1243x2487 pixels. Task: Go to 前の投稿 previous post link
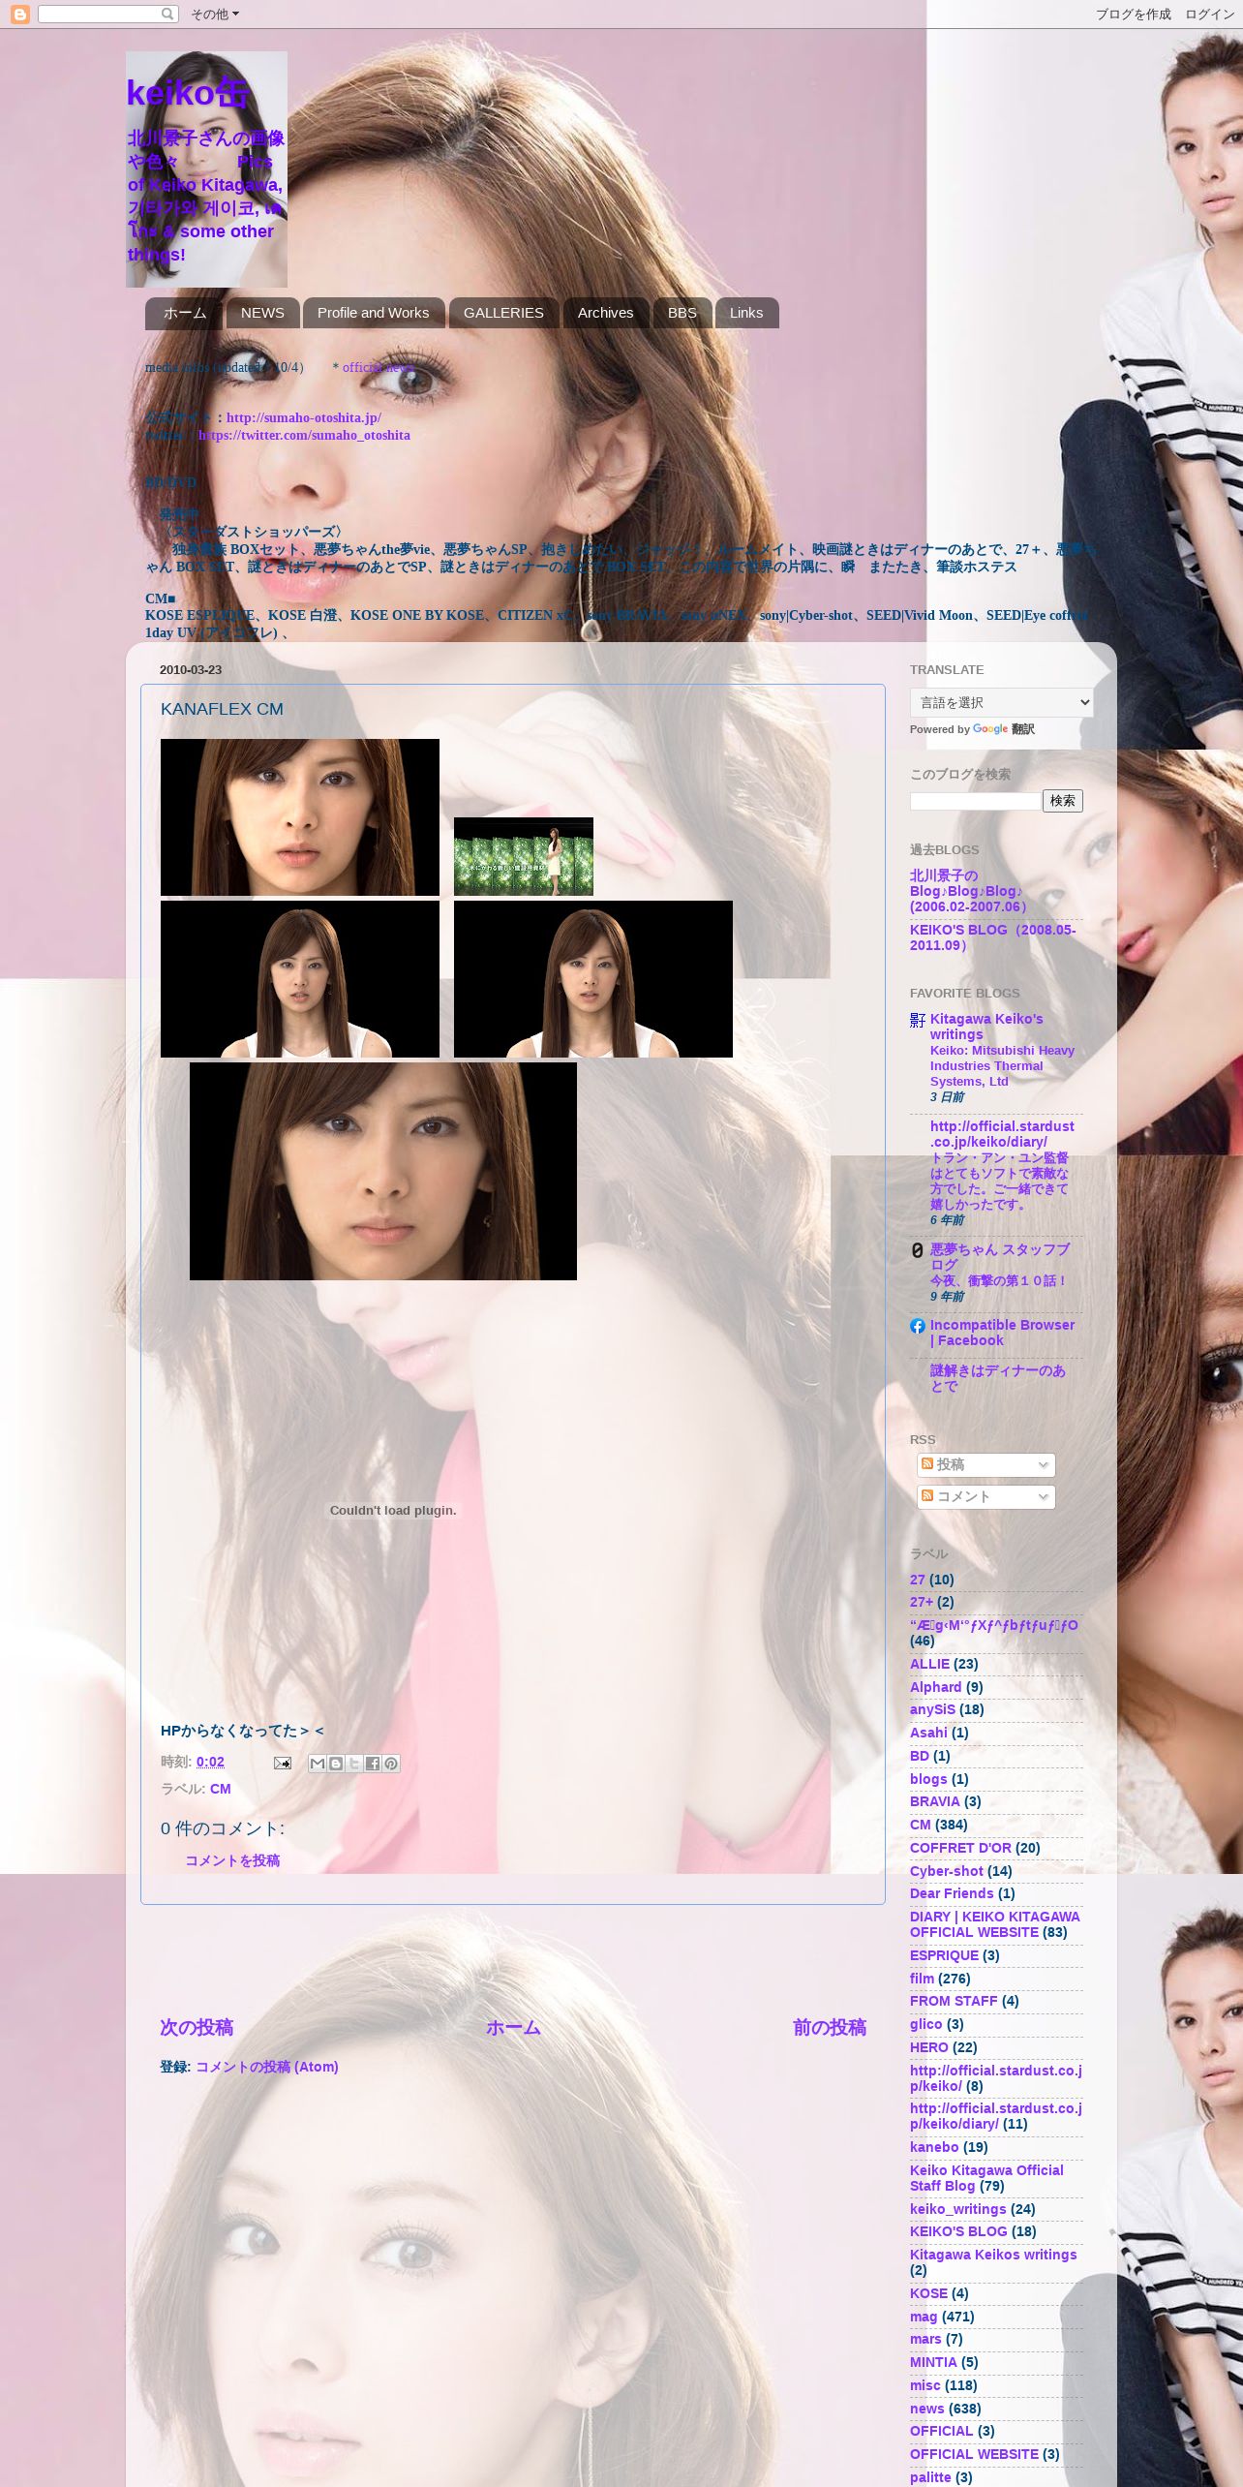pyautogui.click(x=829, y=2027)
